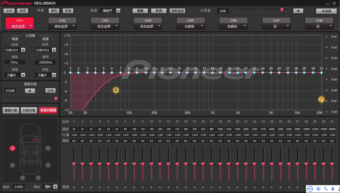Click the 总音量 master volume slider handle
The height and width of the screenshot is (193, 340).
pos(282,10)
